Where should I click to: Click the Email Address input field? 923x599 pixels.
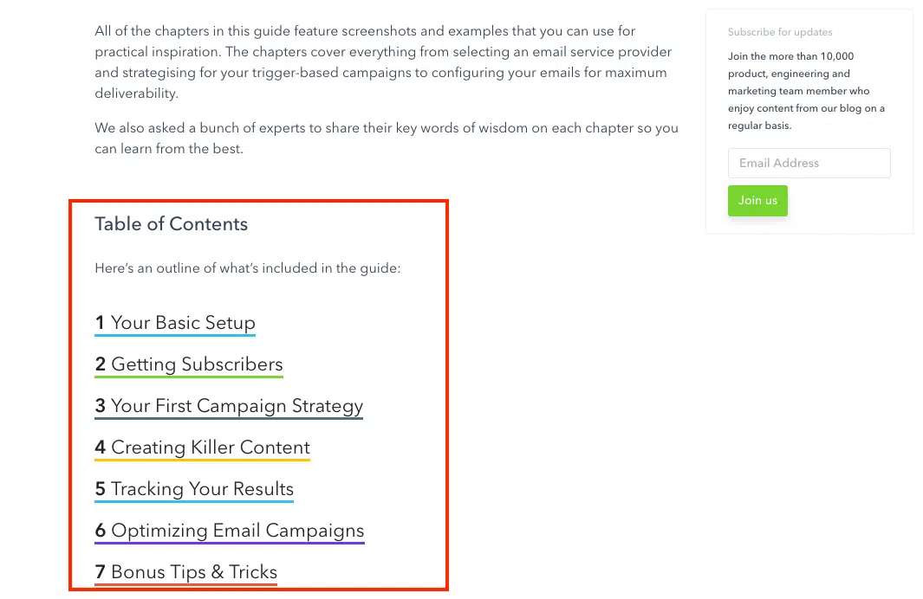tap(809, 163)
